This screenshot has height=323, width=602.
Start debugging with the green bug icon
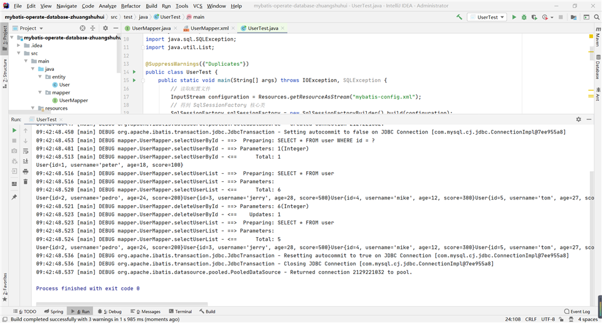coord(524,17)
